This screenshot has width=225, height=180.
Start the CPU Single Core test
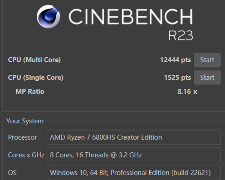click(207, 78)
